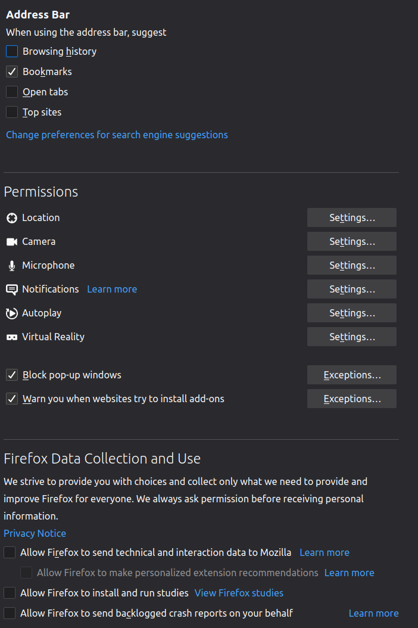
Task: Open Microphone Settings button
Action: (x=352, y=265)
